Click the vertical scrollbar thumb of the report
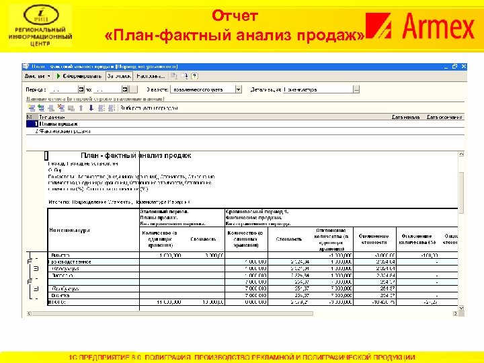 coord(461,193)
